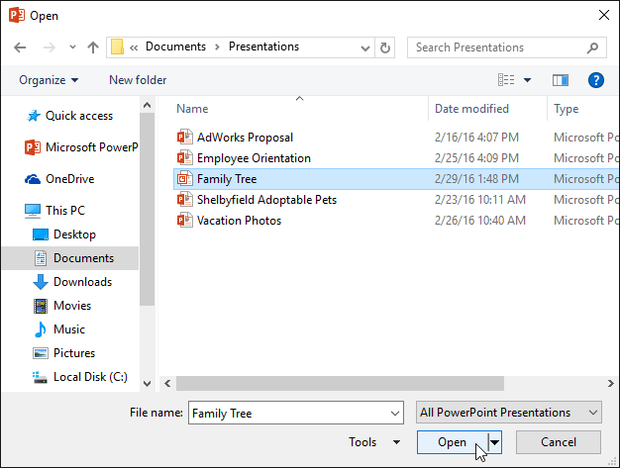Click the Downloads folder icon

tap(41, 282)
